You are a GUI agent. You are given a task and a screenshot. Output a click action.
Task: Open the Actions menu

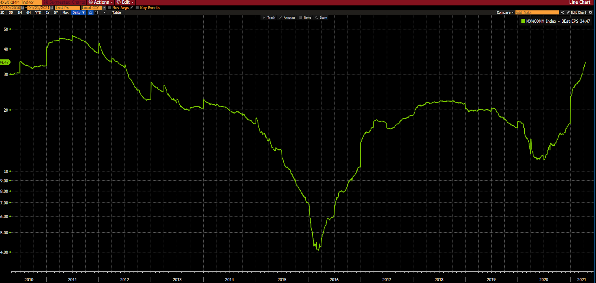pos(101,2)
